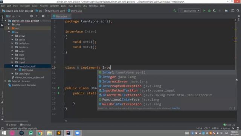Screen dimensions: 241x136
Task: Switch to IntelliJ IDEA taskbar icon
Action: pyautogui.click(x=68, y=133)
